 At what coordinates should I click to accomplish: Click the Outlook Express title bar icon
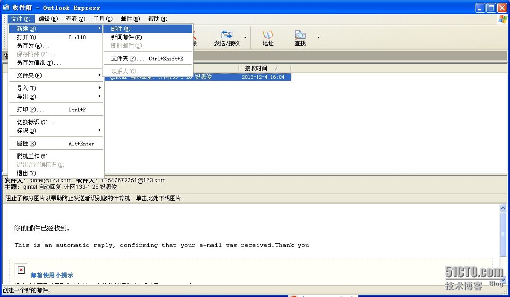coord(6,8)
